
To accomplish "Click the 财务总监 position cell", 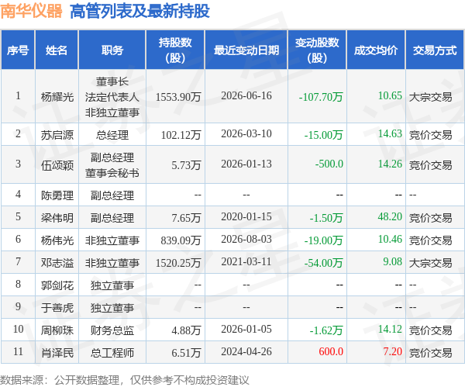I will pyautogui.click(x=112, y=330).
